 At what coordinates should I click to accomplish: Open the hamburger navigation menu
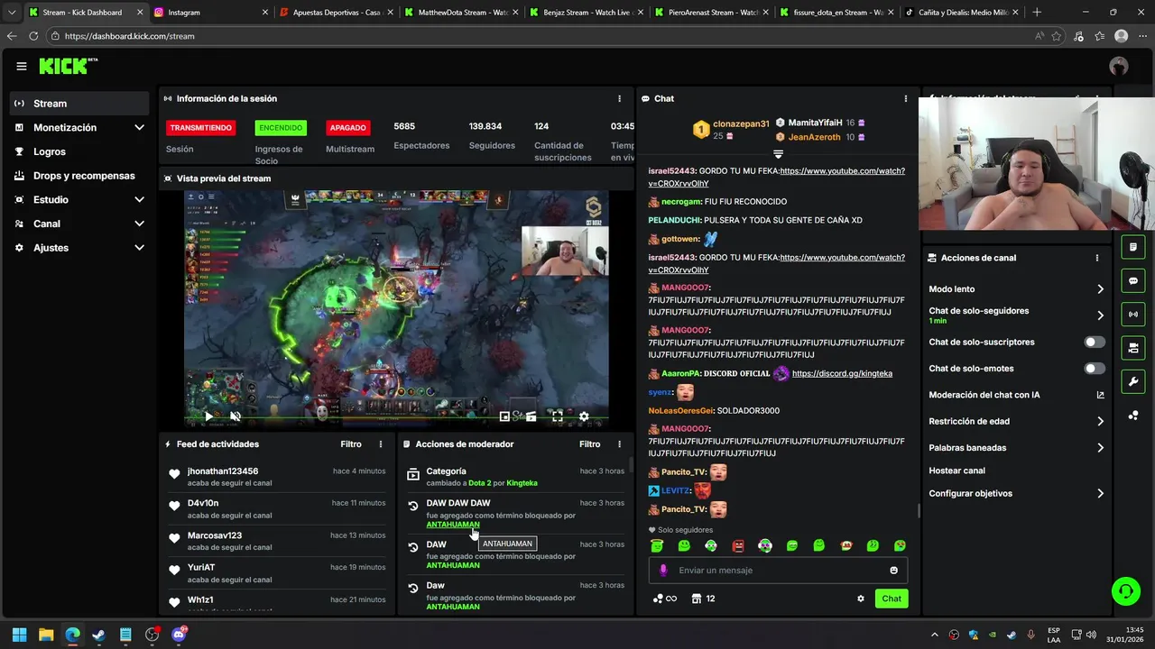(x=22, y=66)
